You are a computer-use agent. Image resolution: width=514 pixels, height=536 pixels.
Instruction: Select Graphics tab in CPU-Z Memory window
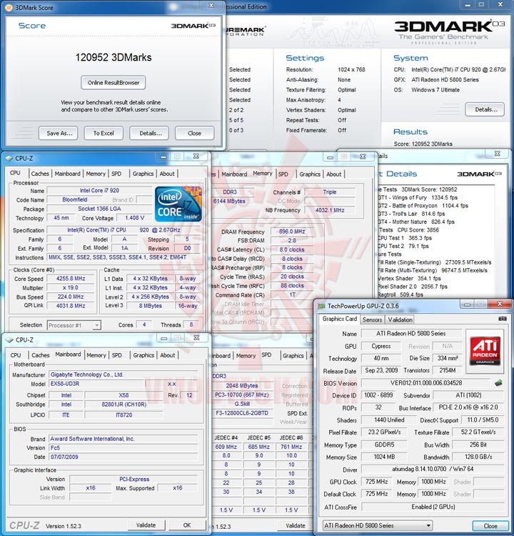310,174
